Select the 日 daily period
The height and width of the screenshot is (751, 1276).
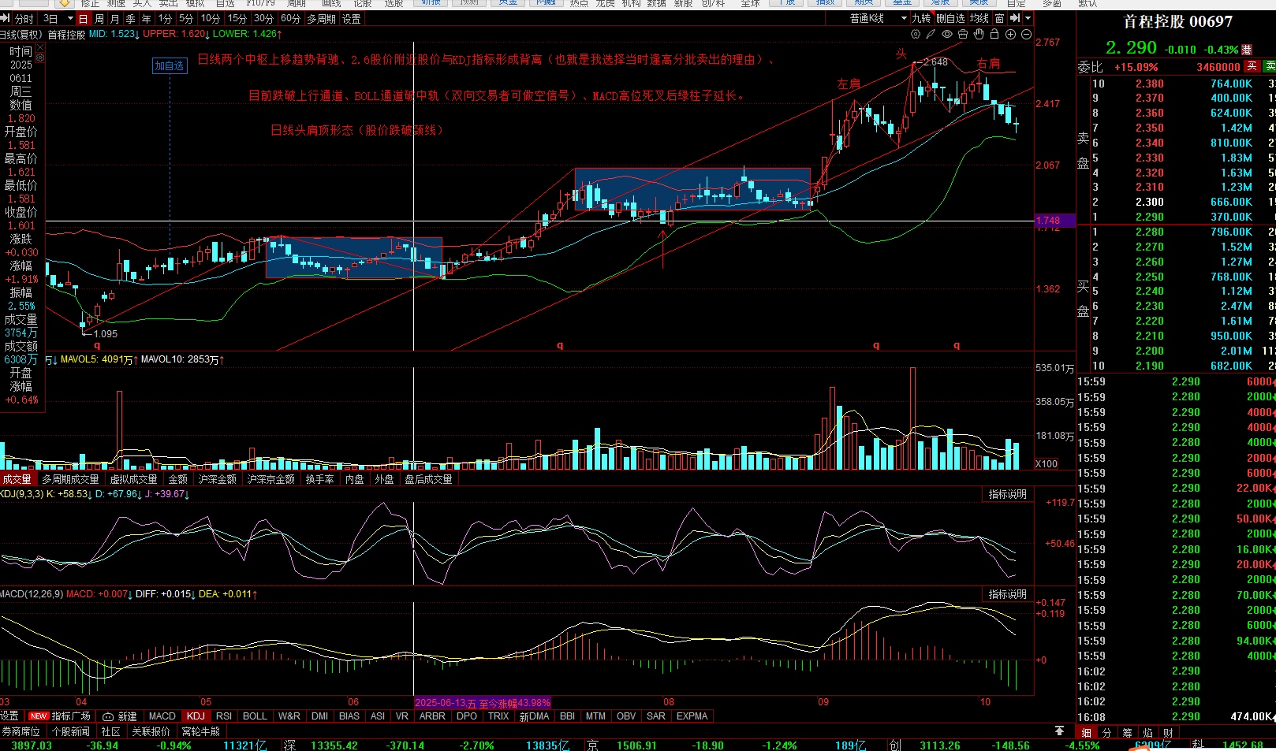click(x=83, y=18)
